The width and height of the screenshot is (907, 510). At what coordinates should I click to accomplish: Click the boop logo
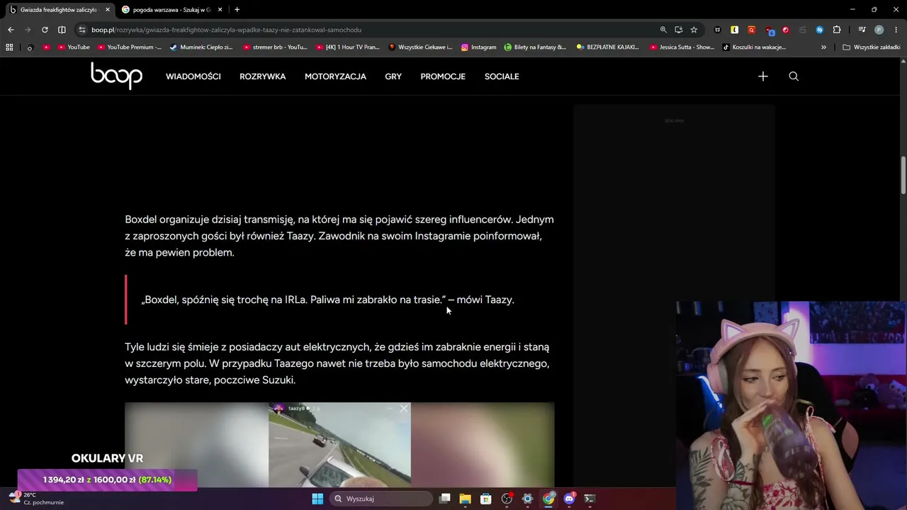116,76
